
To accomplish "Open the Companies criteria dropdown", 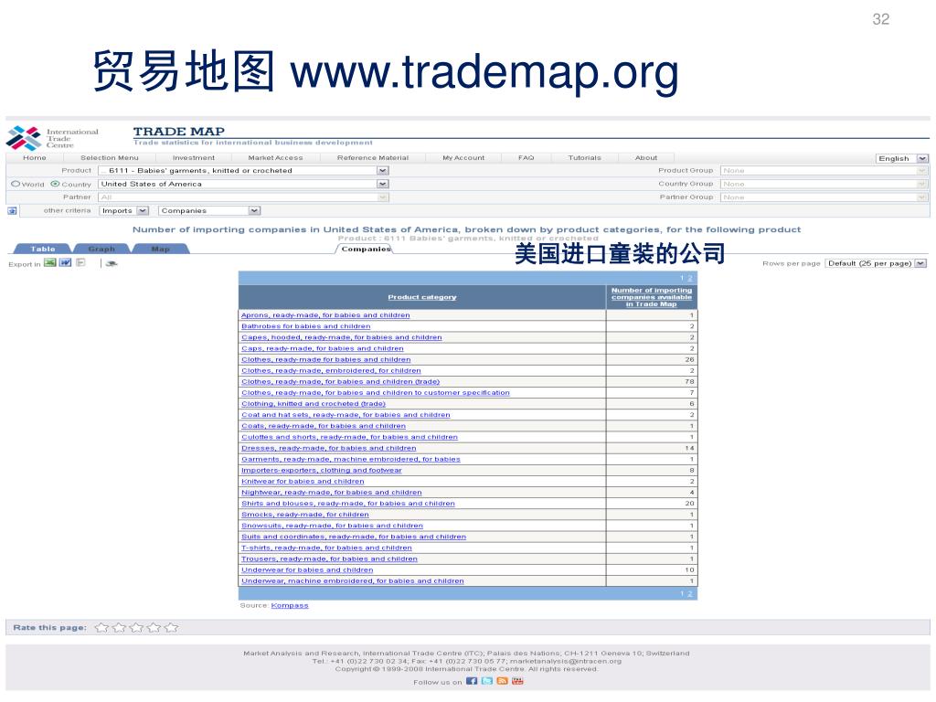I will tap(209, 211).
